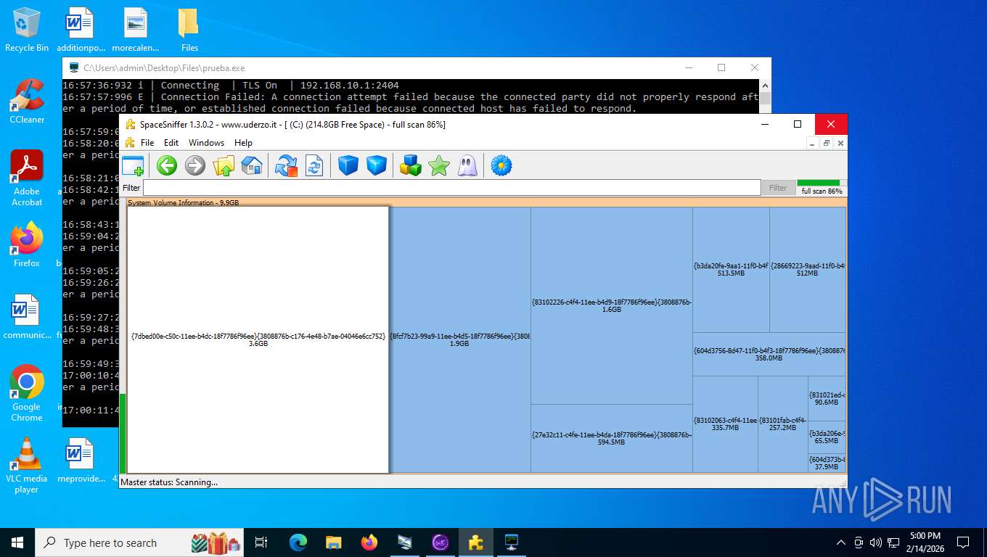Click the Refresh page scan icon
The height and width of the screenshot is (557, 987).
tap(314, 165)
